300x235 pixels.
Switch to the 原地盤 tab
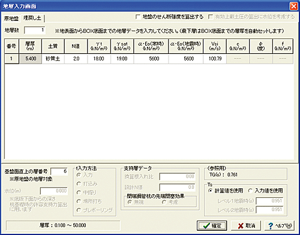tap(11, 19)
